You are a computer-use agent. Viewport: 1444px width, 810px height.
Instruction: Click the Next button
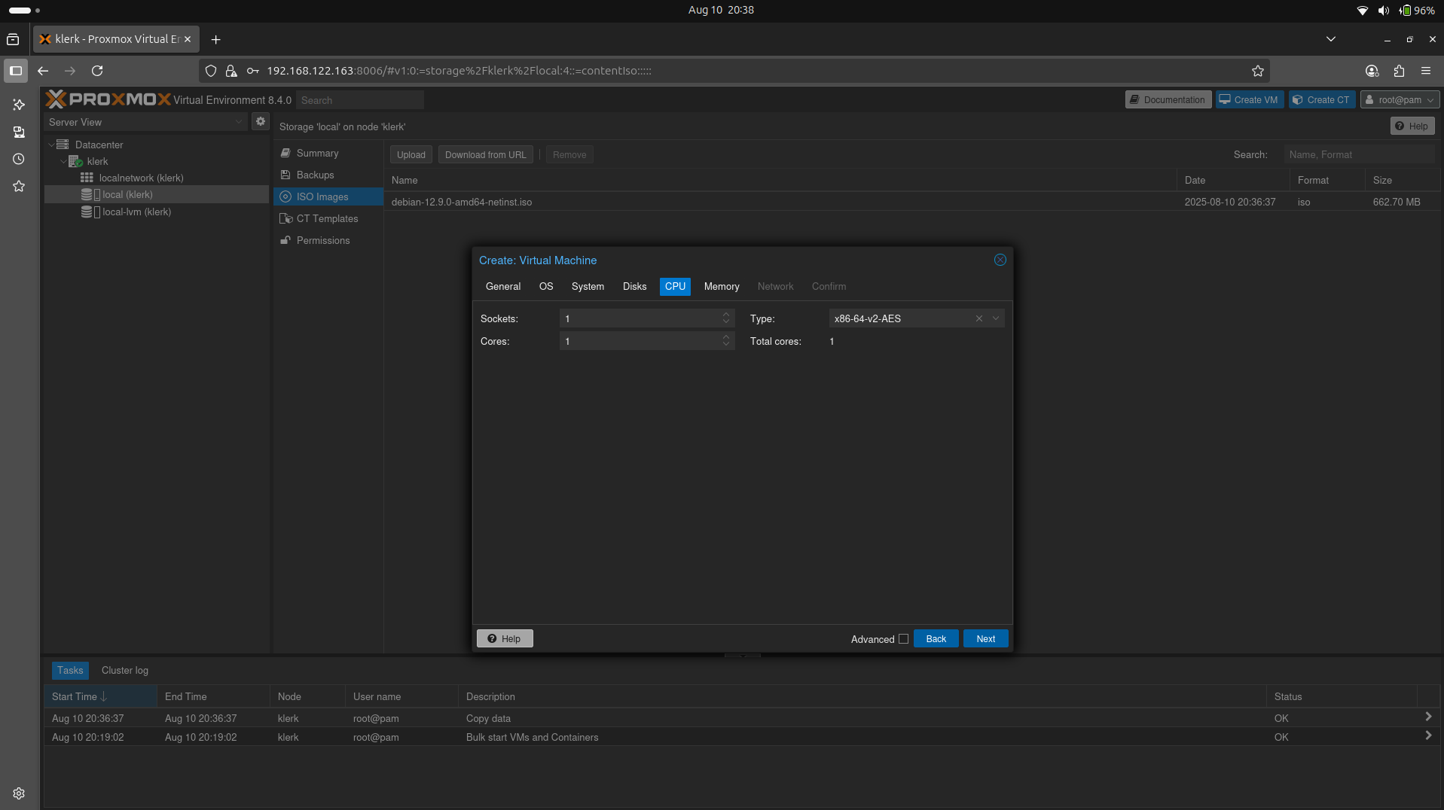(x=985, y=638)
